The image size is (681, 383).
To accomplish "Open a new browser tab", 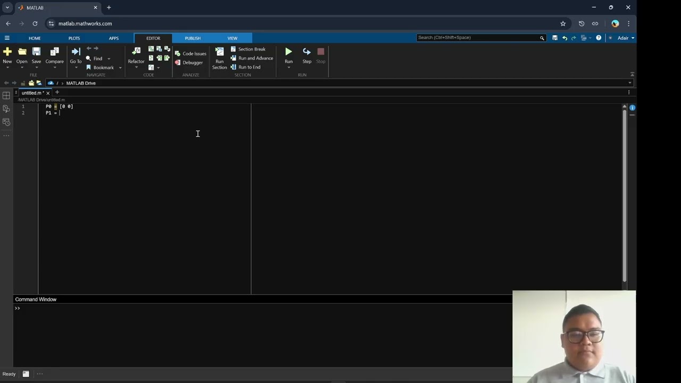I will coord(109,7).
